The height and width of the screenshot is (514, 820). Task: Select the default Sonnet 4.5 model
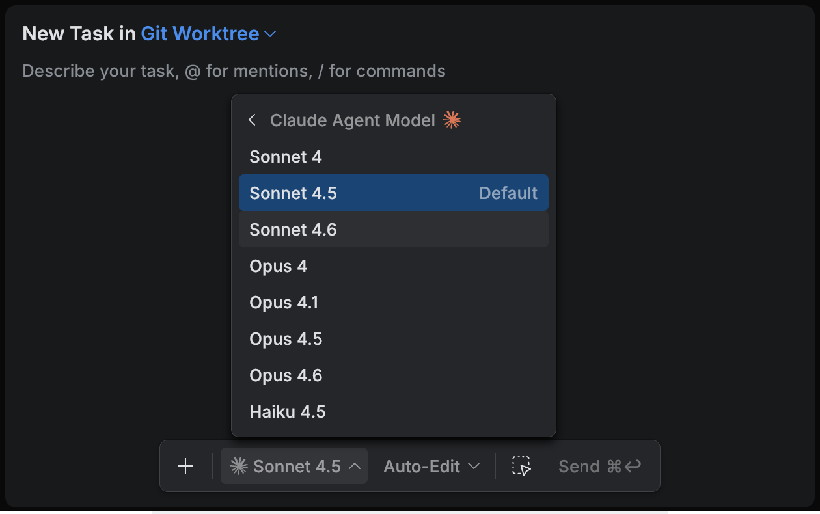pyautogui.click(x=294, y=193)
